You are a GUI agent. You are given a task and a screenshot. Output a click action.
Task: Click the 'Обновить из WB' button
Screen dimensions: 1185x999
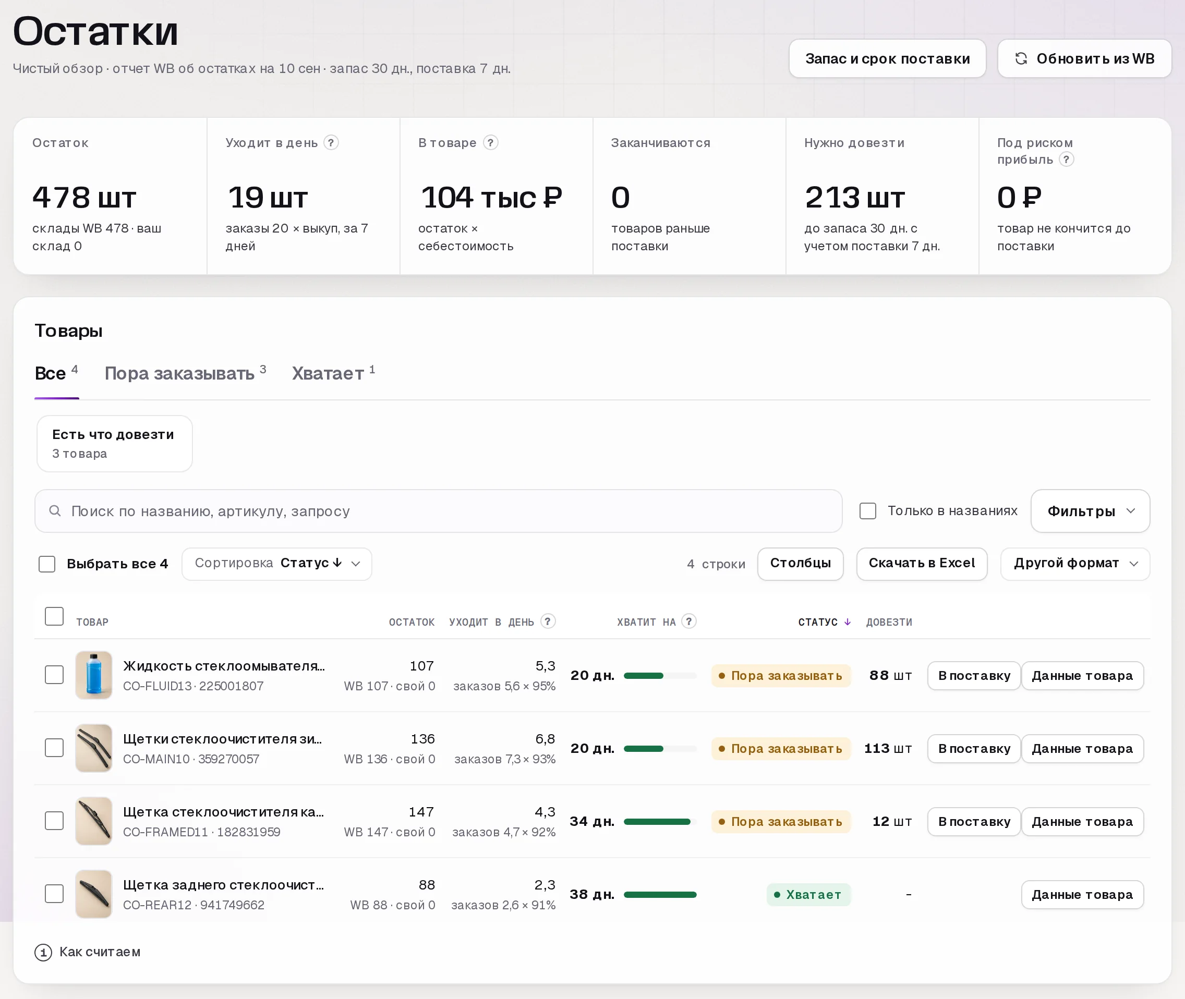(x=1084, y=58)
